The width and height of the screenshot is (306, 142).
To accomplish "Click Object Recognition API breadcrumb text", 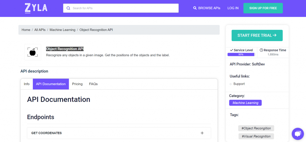I will pyautogui.click(x=96, y=30).
